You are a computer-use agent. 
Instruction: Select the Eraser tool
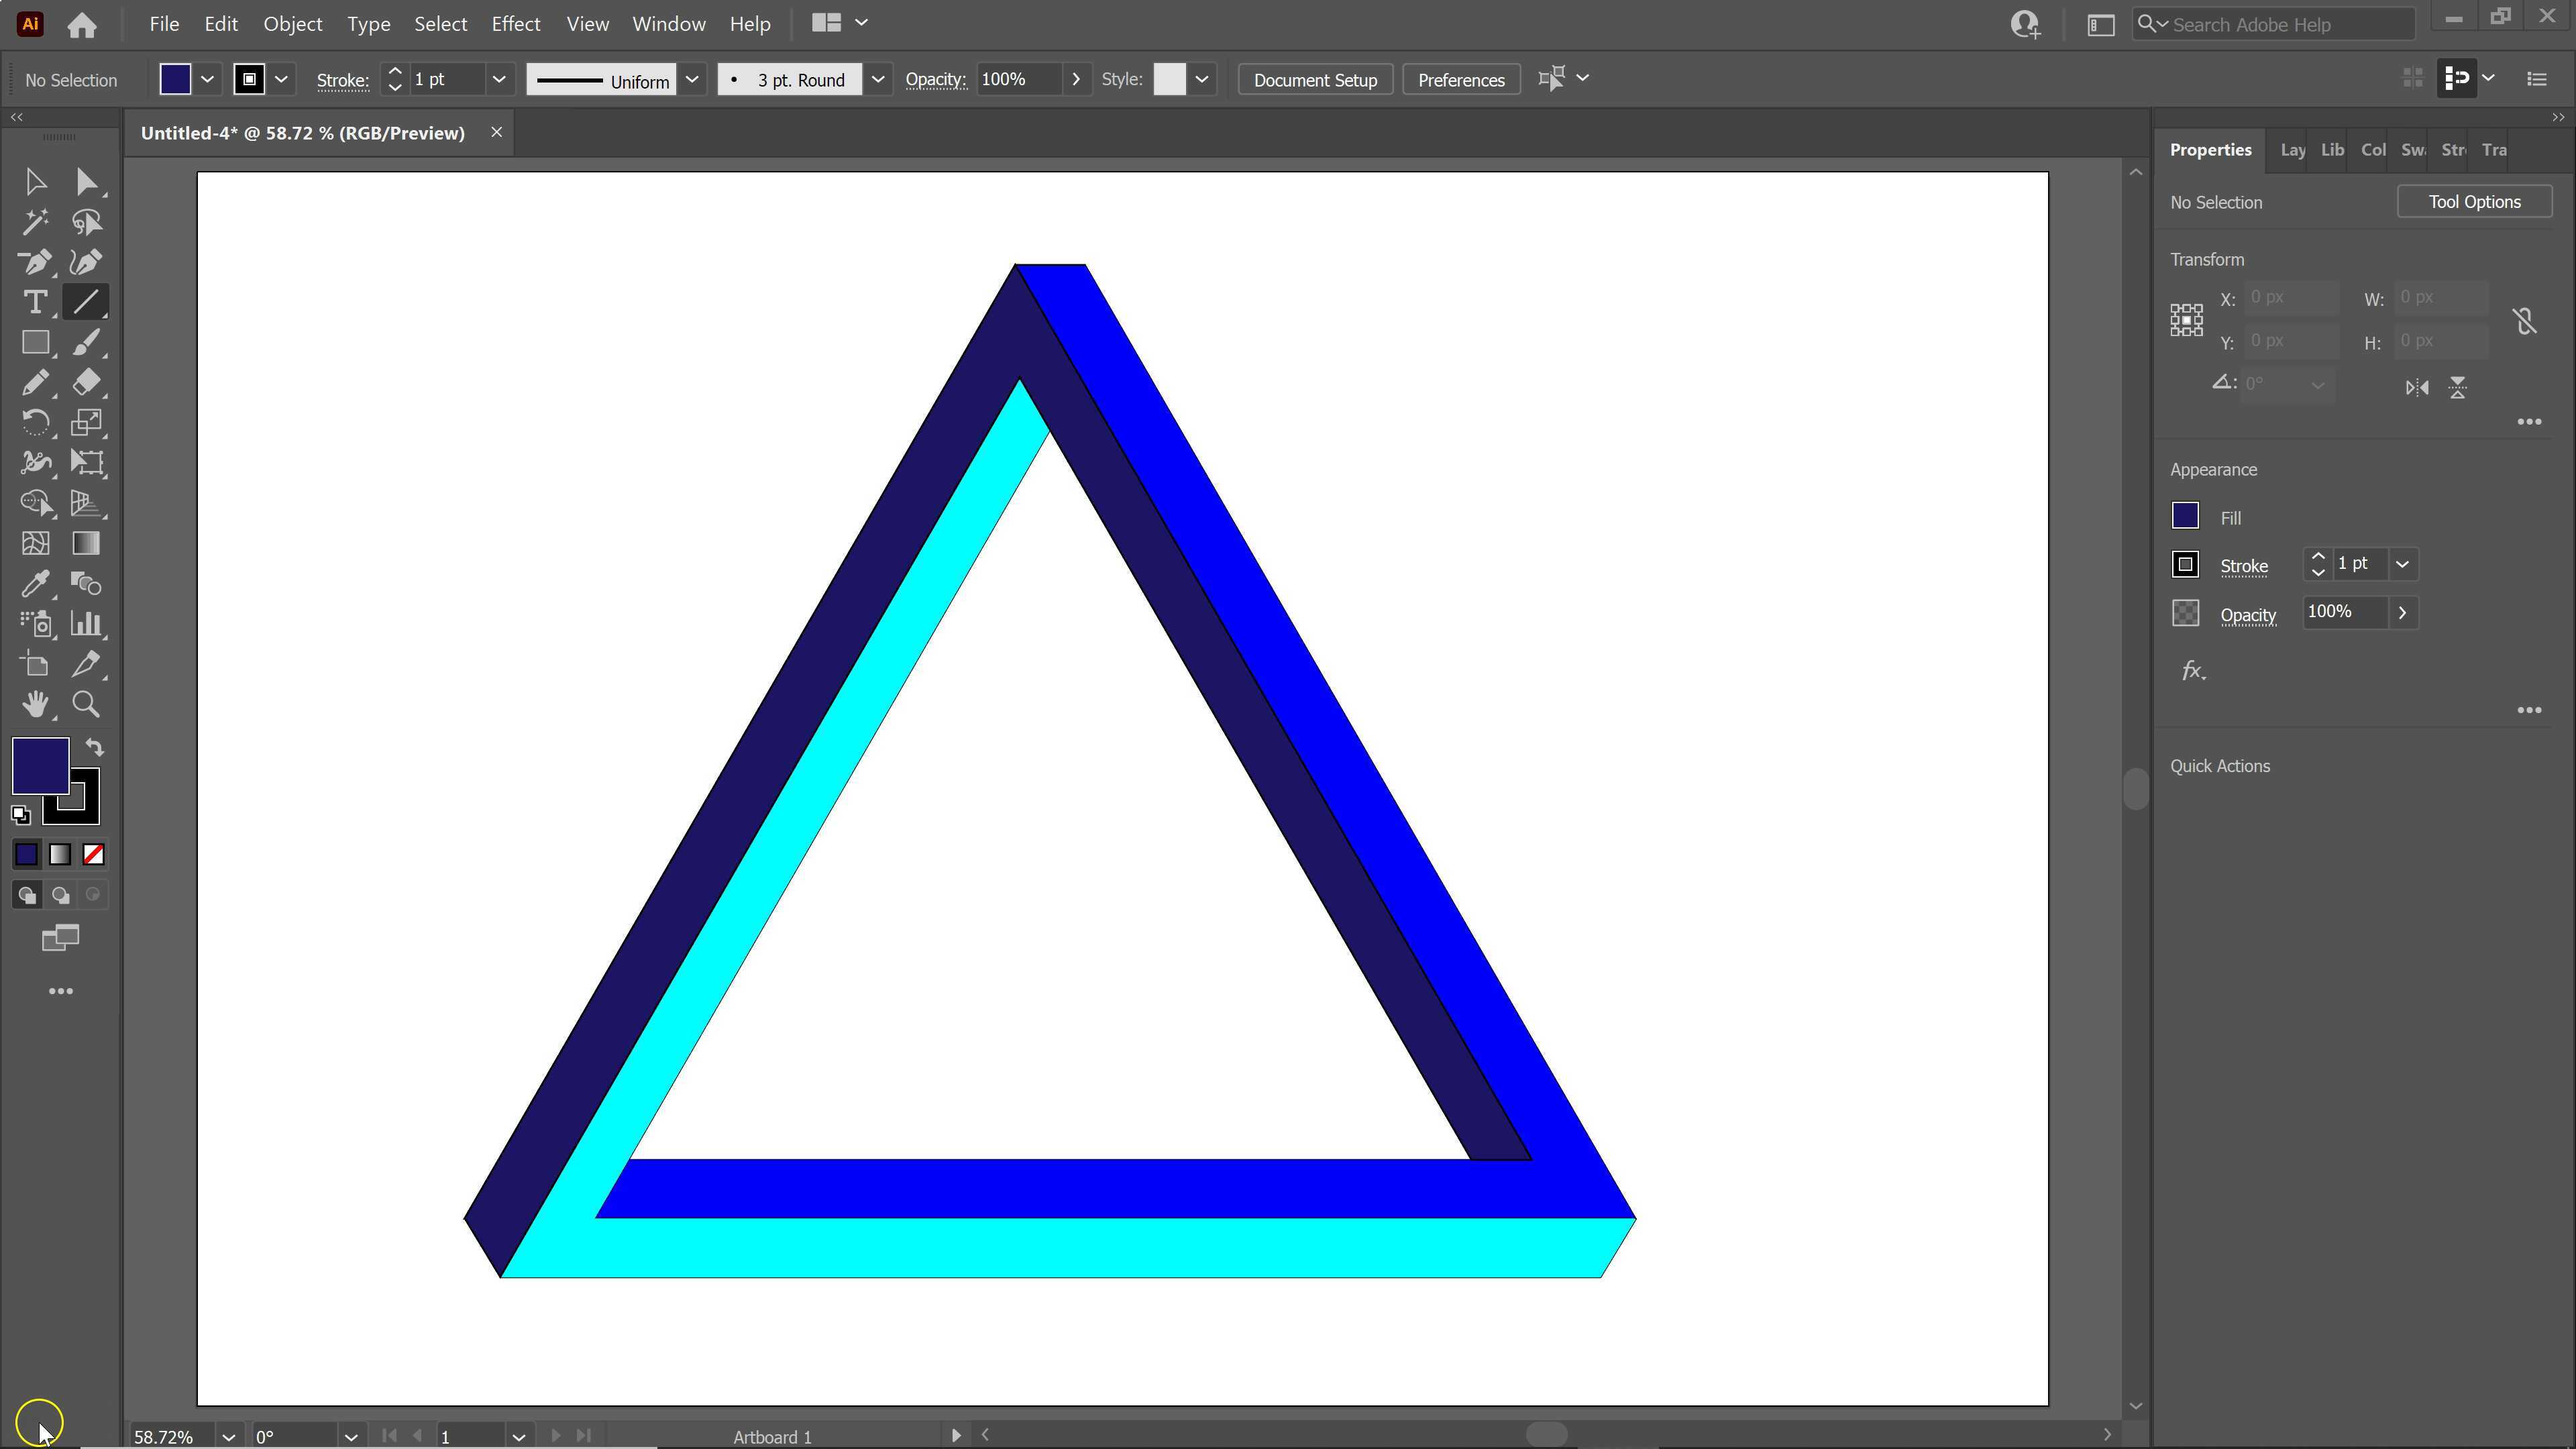pos(88,382)
